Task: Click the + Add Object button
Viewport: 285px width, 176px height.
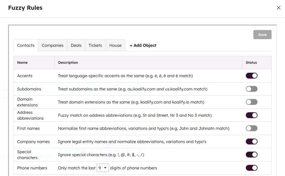Action: [143, 45]
